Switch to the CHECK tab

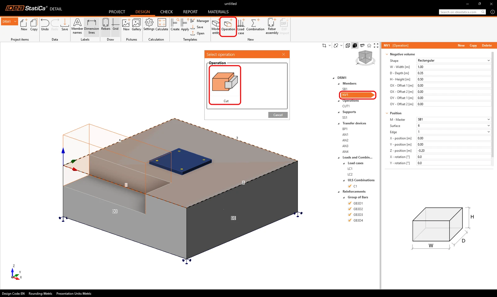coord(166,12)
